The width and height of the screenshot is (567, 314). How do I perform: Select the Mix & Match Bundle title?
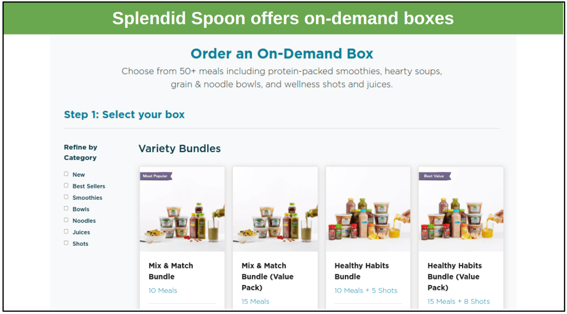171,271
